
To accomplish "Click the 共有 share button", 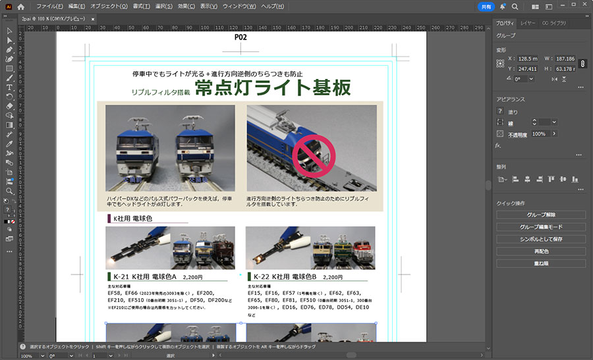I will point(486,7).
